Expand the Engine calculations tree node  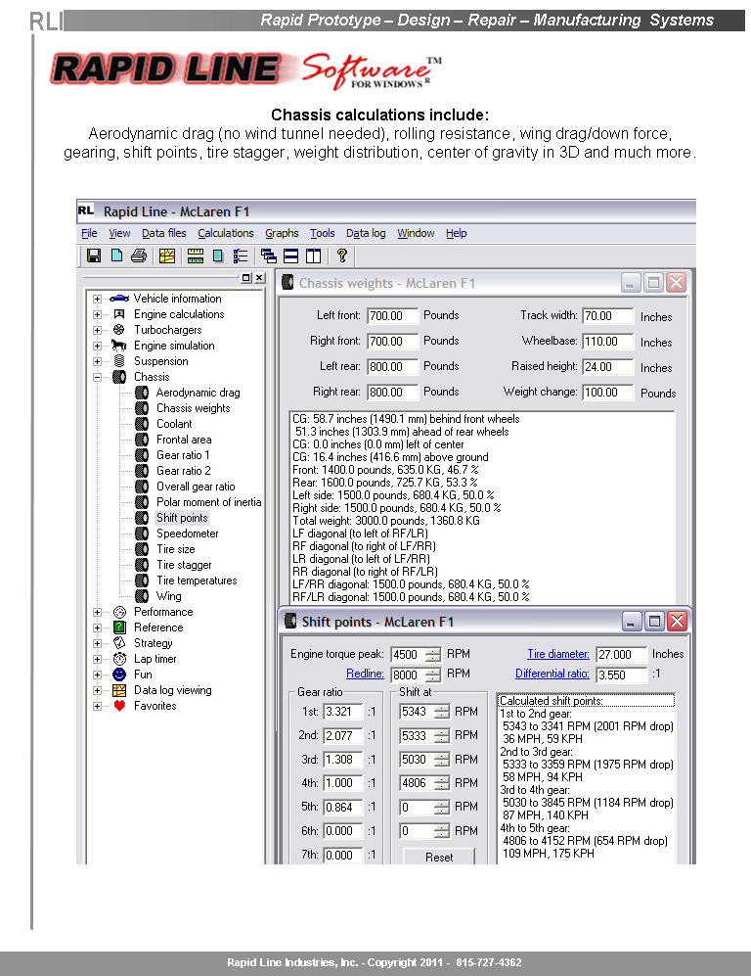point(97,314)
